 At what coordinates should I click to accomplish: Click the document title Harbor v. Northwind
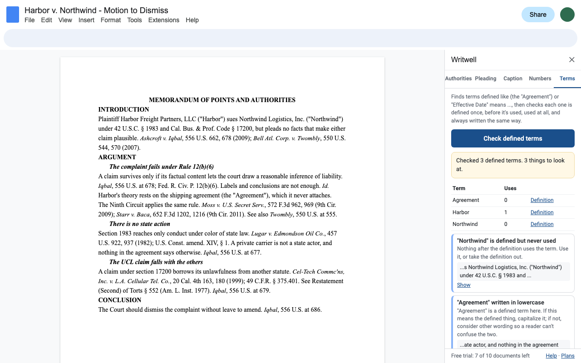tap(96, 10)
